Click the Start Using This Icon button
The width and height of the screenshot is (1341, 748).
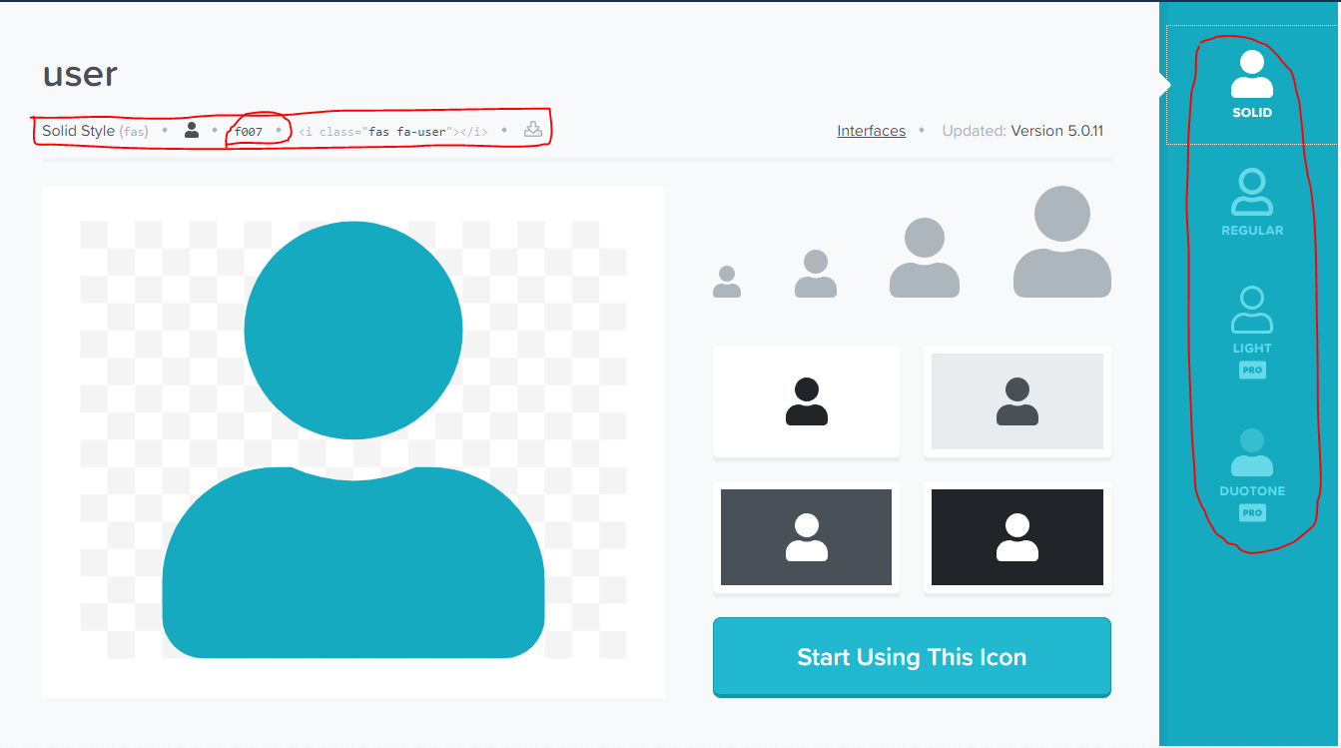pos(912,657)
